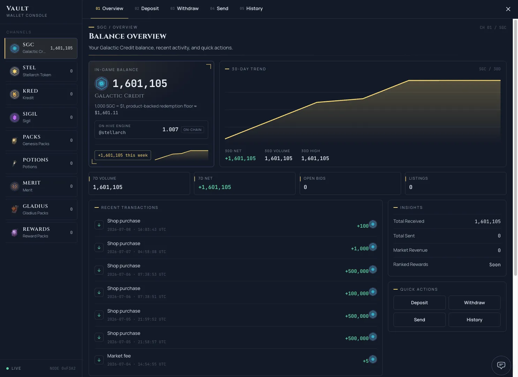Click the page vertical scrollbar

[x=515, y=148]
